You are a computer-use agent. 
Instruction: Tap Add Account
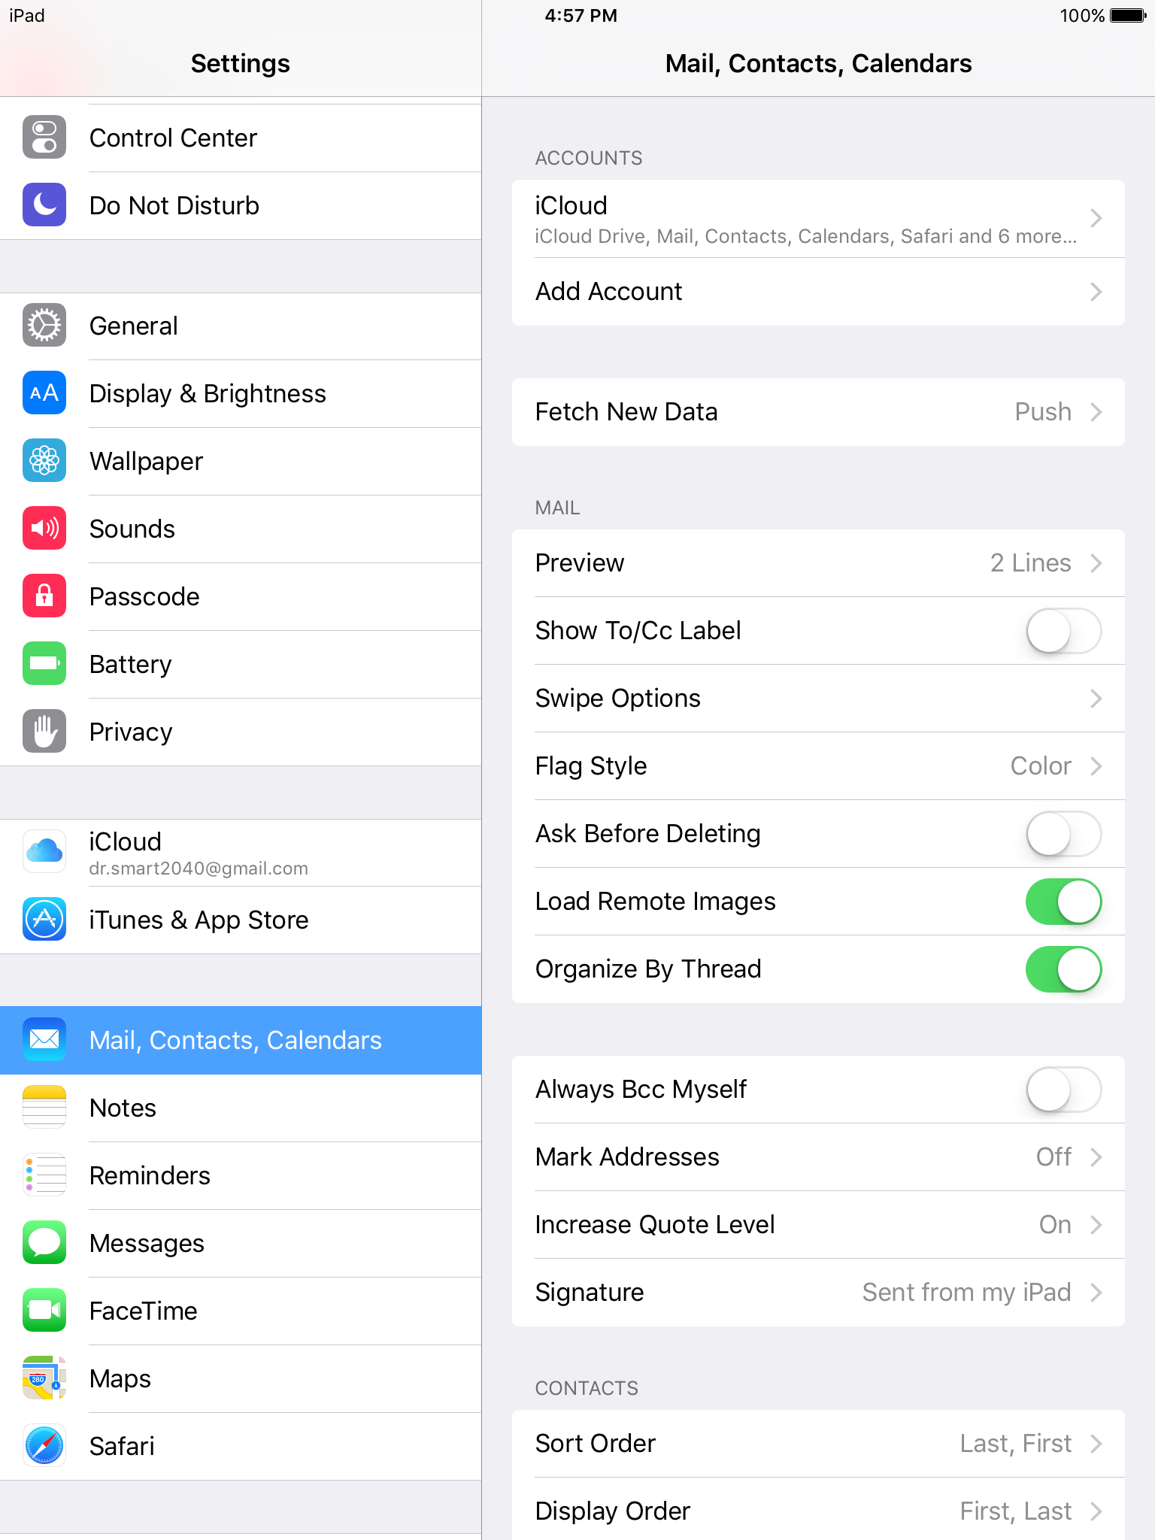pyautogui.click(x=818, y=292)
